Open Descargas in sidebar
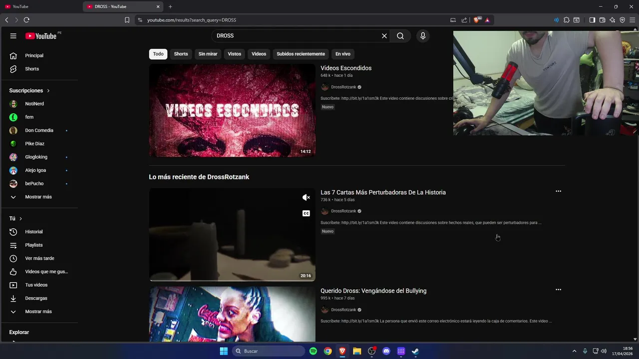The height and width of the screenshot is (359, 639). coord(39,298)
